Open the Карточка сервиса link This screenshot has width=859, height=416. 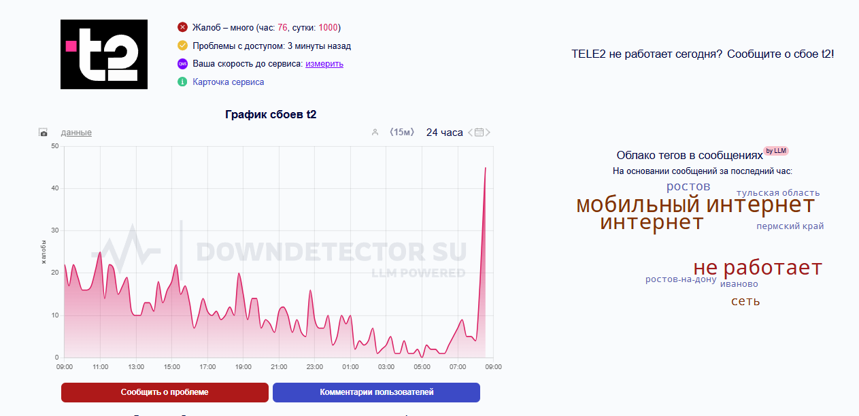229,82
